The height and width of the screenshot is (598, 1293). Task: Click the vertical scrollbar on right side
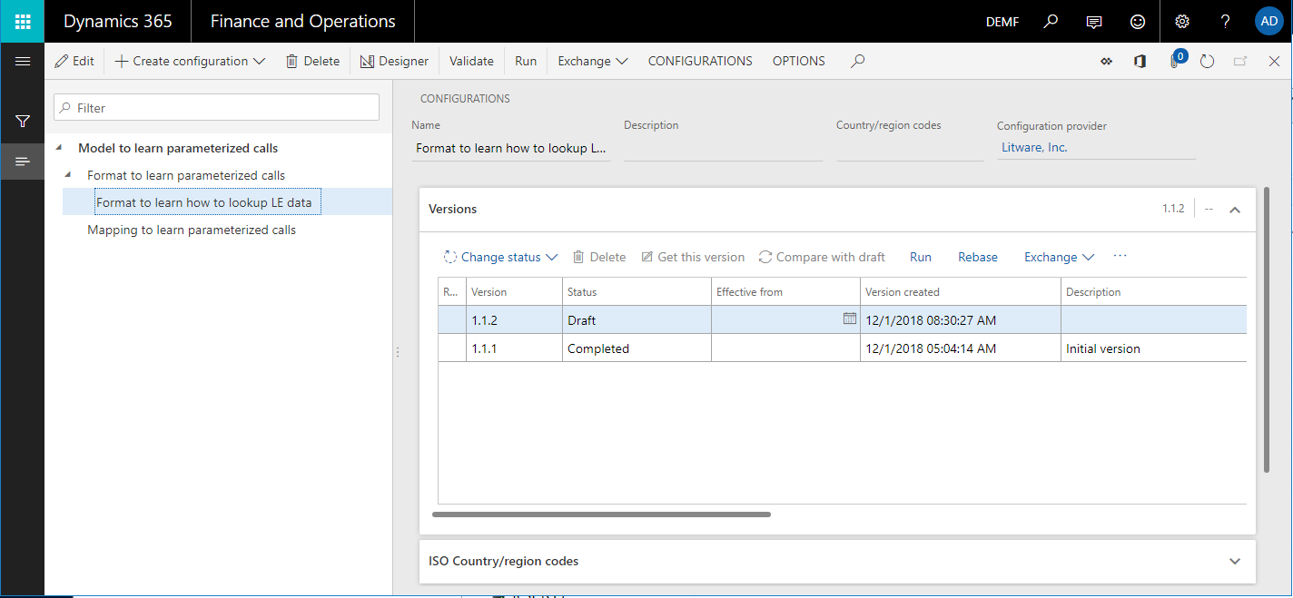click(x=1266, y=329)
